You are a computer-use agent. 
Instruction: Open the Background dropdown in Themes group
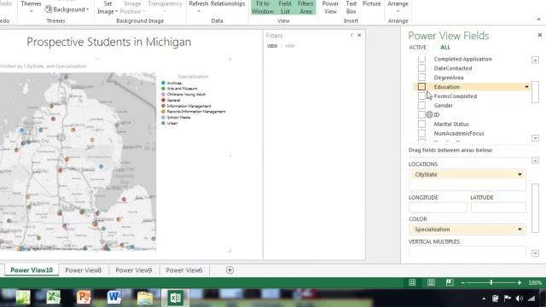(x=67, y=9)
